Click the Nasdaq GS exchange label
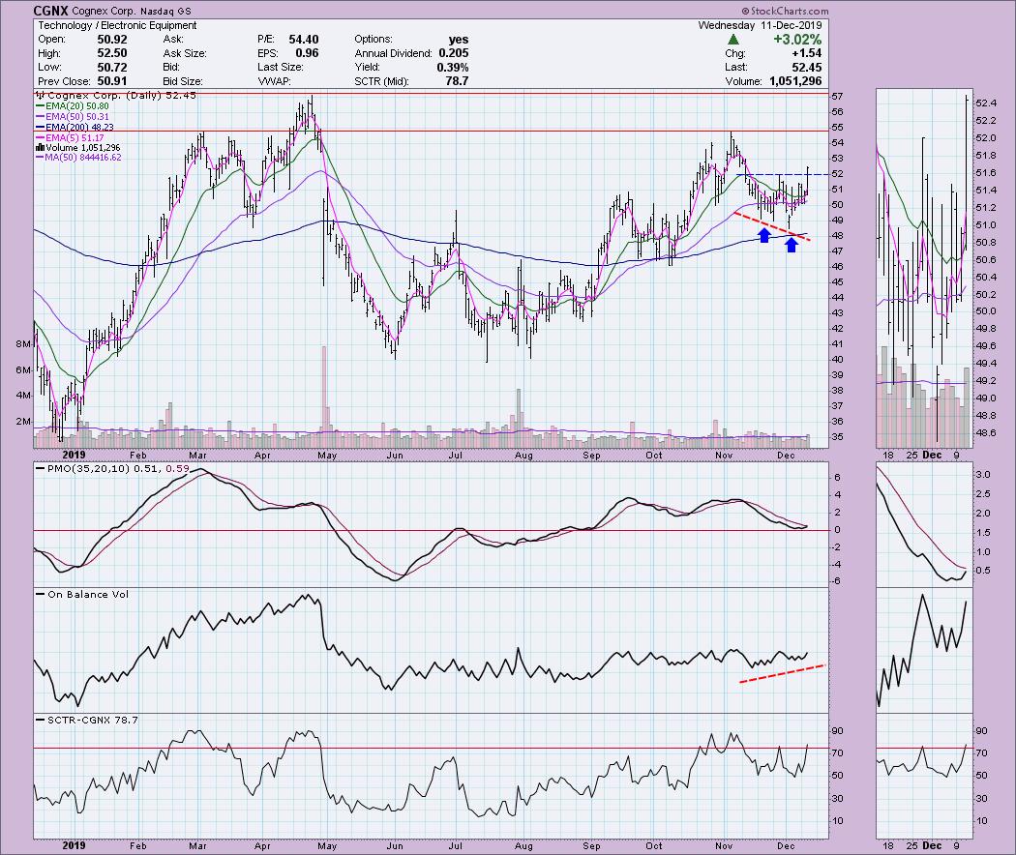Viewport: 1016px width, 855px height. [x=164, y=11]
